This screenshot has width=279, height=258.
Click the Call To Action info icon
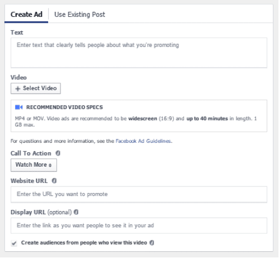coord(58,153)
